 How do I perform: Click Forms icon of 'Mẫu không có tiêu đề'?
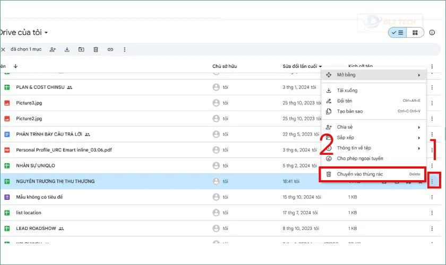tap(7, 197)
